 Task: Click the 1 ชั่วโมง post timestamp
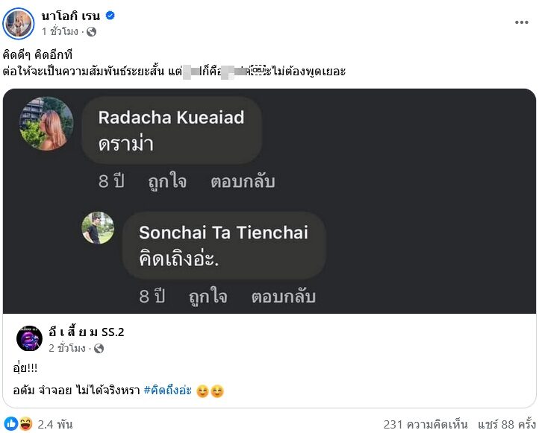pos(60,32)
